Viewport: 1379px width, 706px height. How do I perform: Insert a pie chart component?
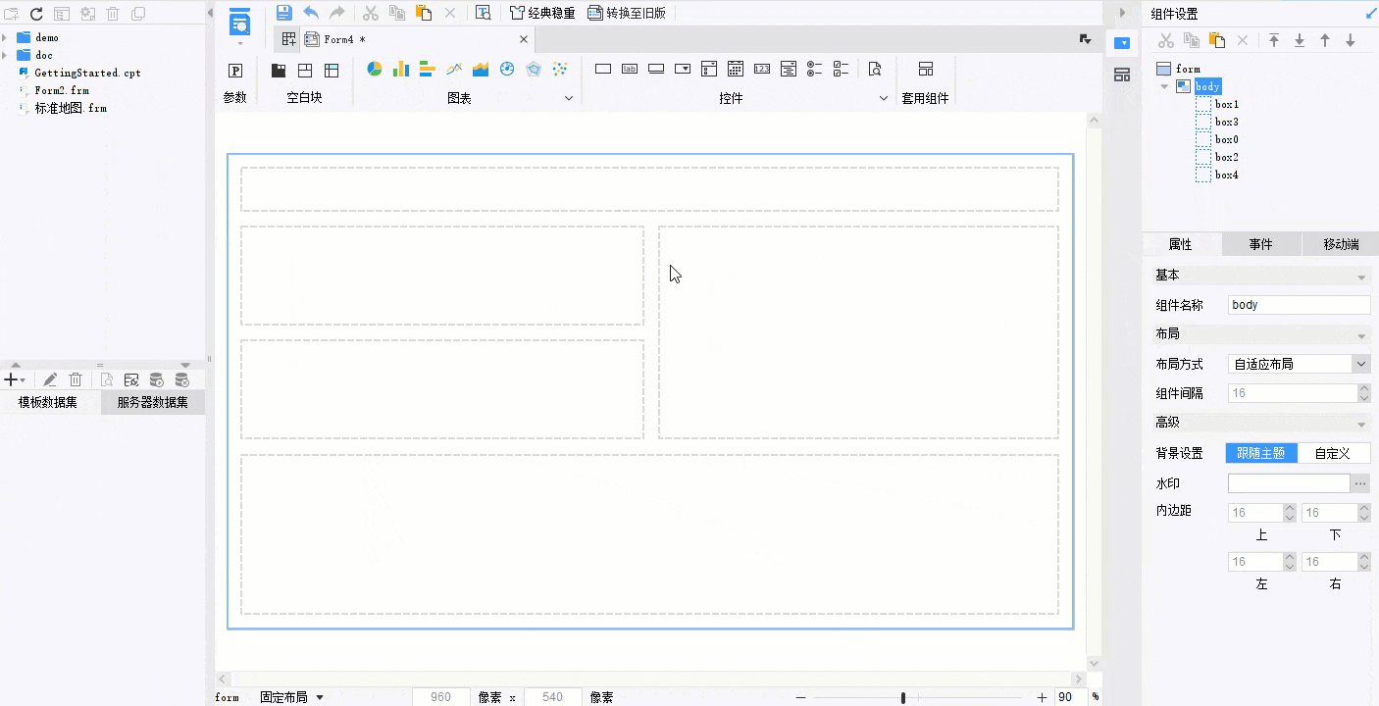374,70
